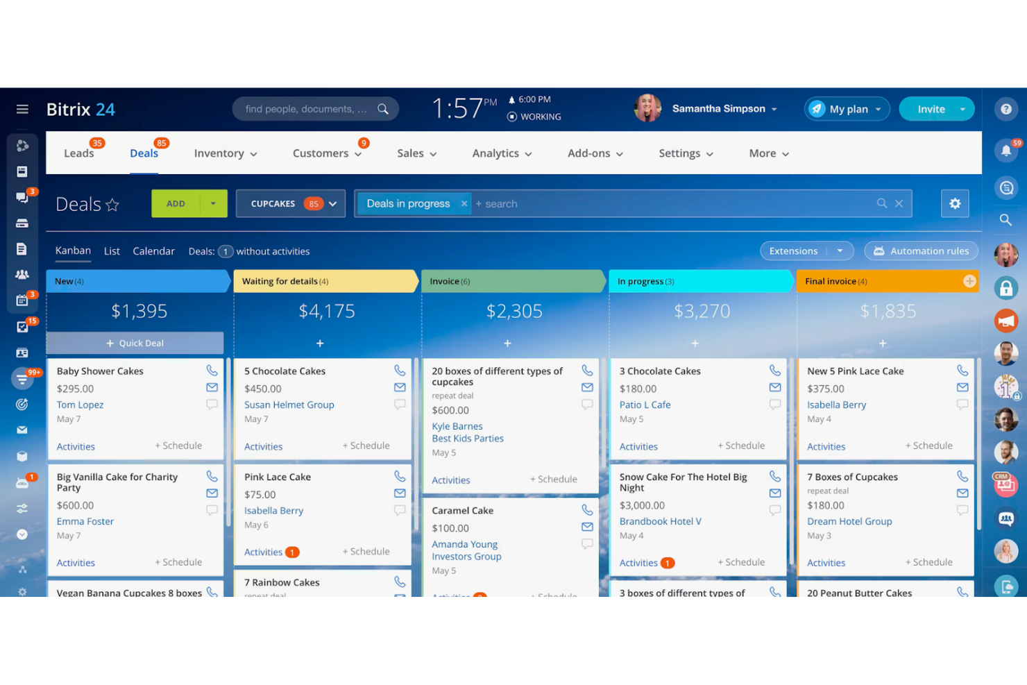Switch to Kanban view
The height and width of the screenshot is (685, 1027).
pyautogui.click(x=73, y=251)
